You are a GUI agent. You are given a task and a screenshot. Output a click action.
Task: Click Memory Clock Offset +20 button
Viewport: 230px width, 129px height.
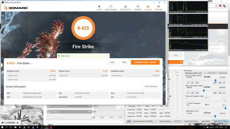click(215, 93)
